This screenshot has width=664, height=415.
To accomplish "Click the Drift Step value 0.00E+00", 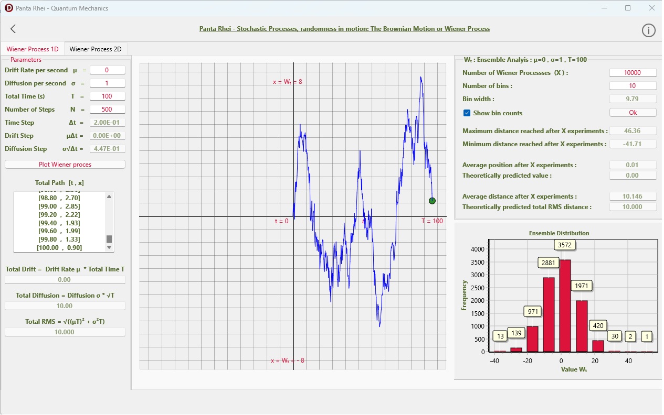I will (x=107, y=136).
